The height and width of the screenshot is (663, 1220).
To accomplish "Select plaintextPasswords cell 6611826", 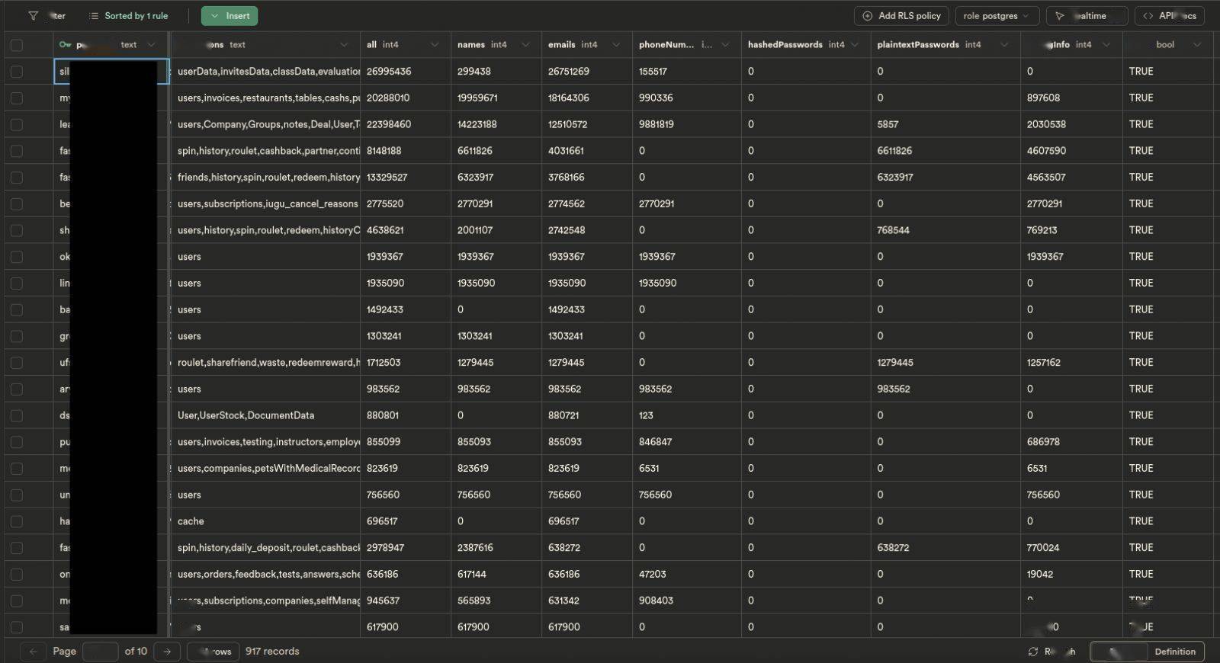I will (946, 151).
